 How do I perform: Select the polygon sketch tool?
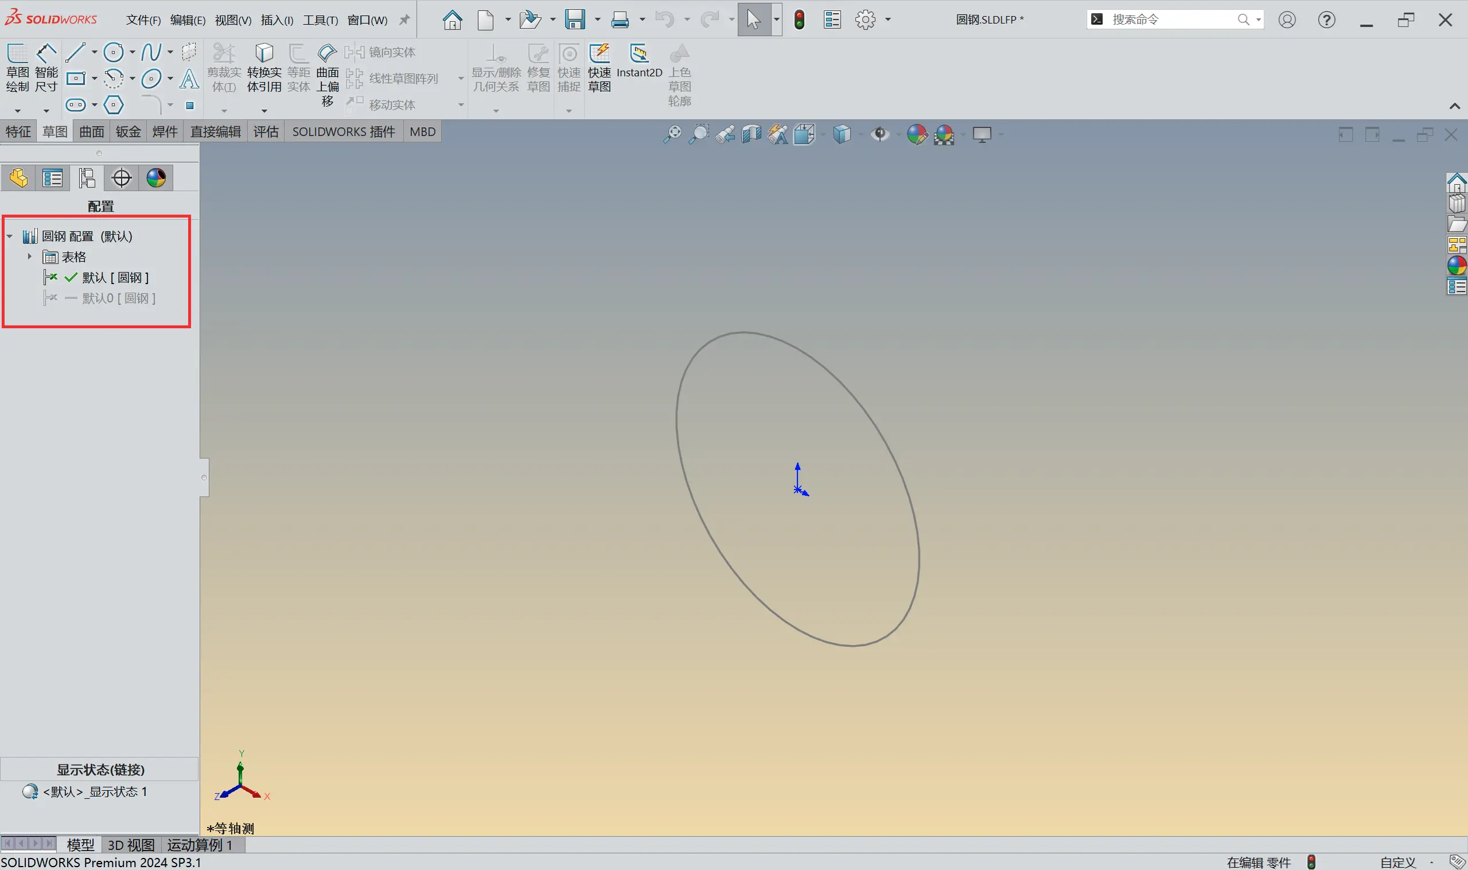click(x=114, y=105)
